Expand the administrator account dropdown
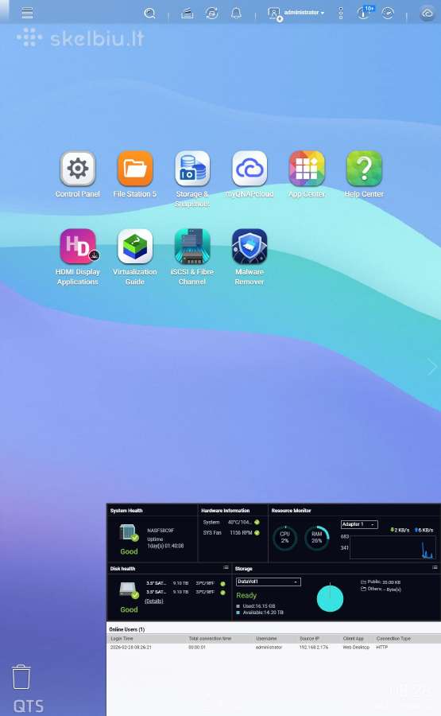This screenshot has width=441, height=716. coord(304,13)
